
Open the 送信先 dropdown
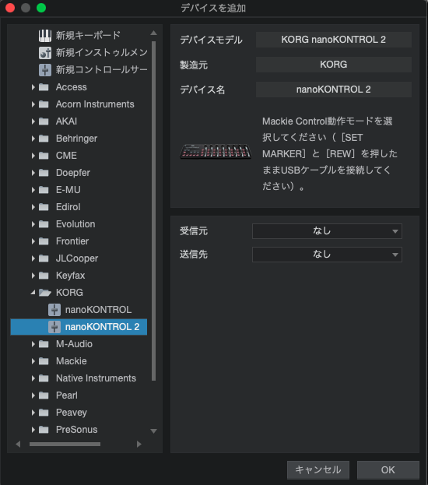coord(327,255)
